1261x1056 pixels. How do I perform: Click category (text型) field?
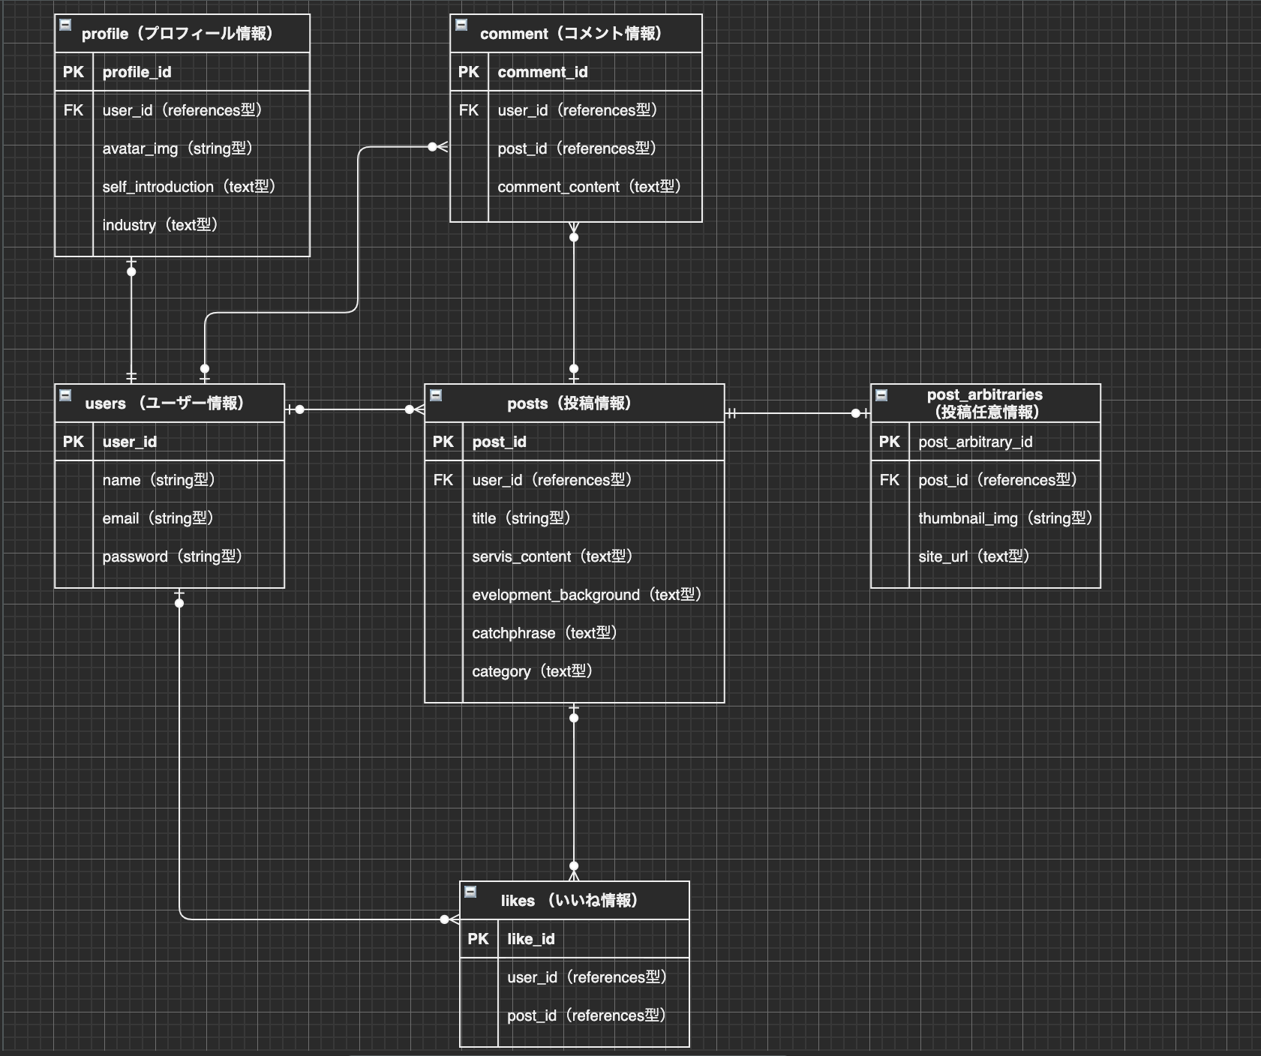(533, 671)
